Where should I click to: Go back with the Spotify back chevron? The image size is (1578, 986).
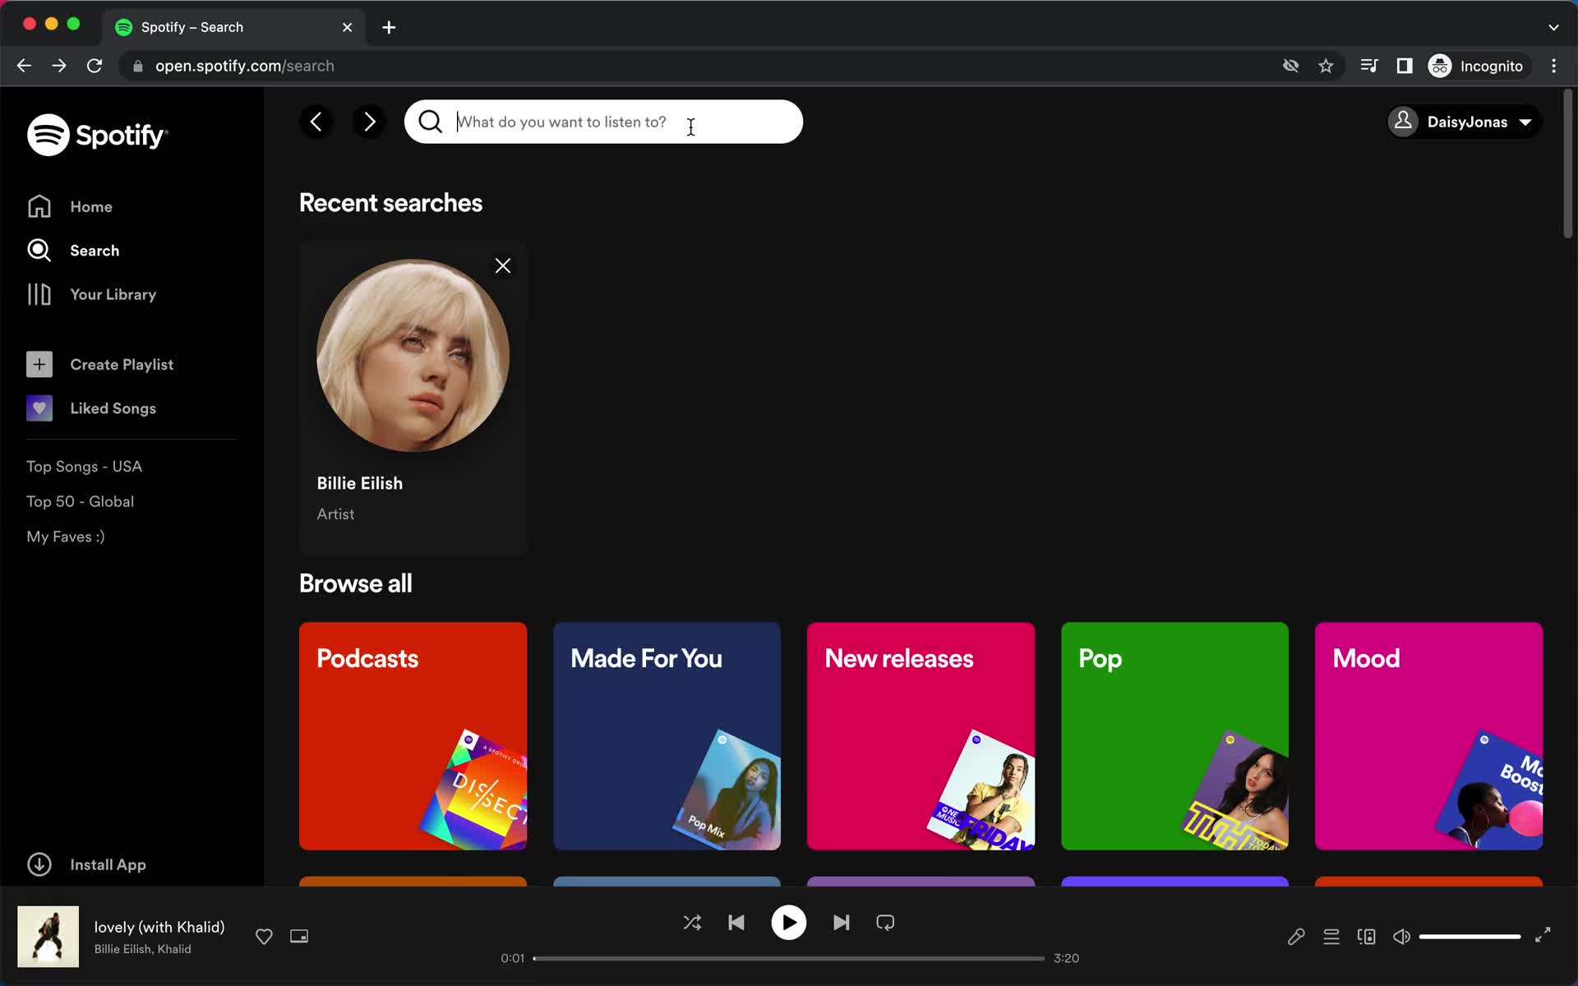click(x=316, y=122)
